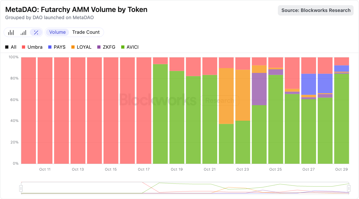359x199 pixels.
Task: Hide the Umbra series in legend
Action: click(32, 47)
